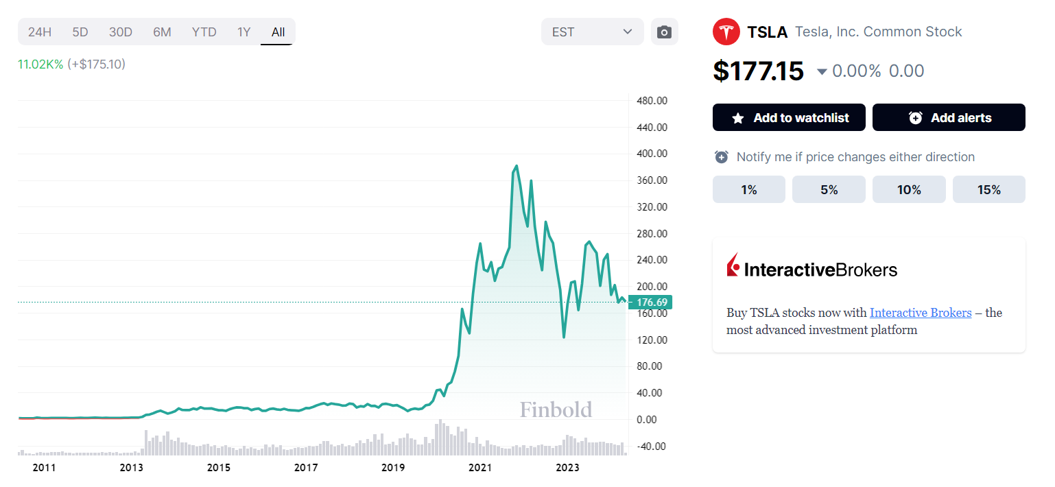1055x487 pixels.
Task: Click the Finbold watermark on chart
Action: (556, 409)
